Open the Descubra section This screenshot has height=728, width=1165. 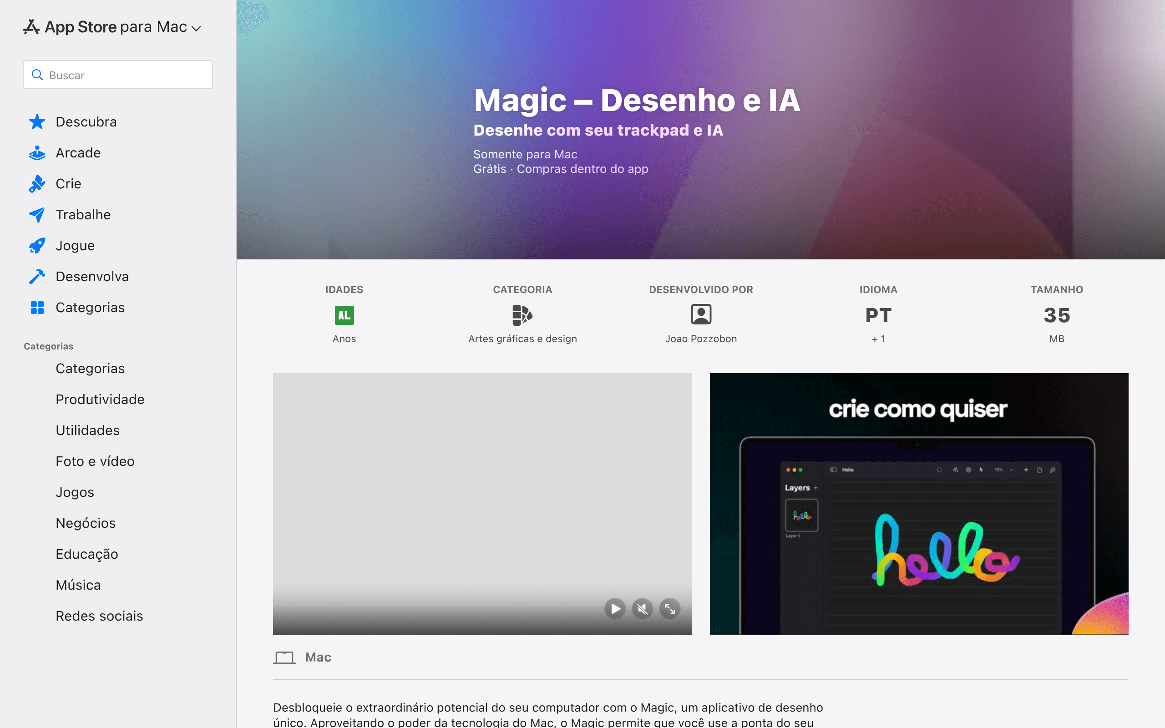(x=86, y=122)
